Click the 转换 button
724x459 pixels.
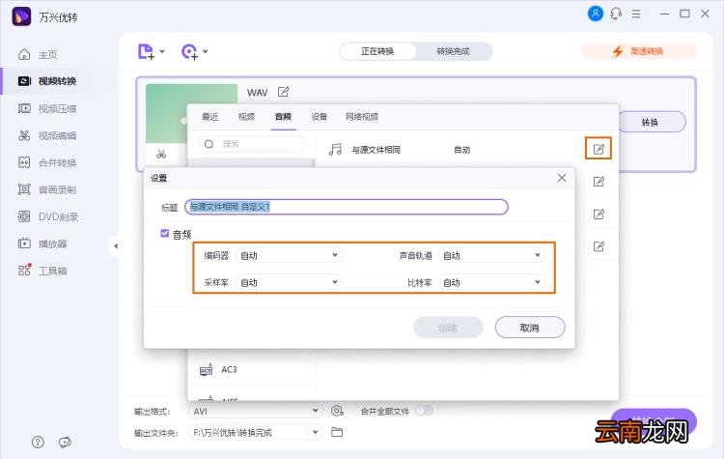(x=650, y=122)
